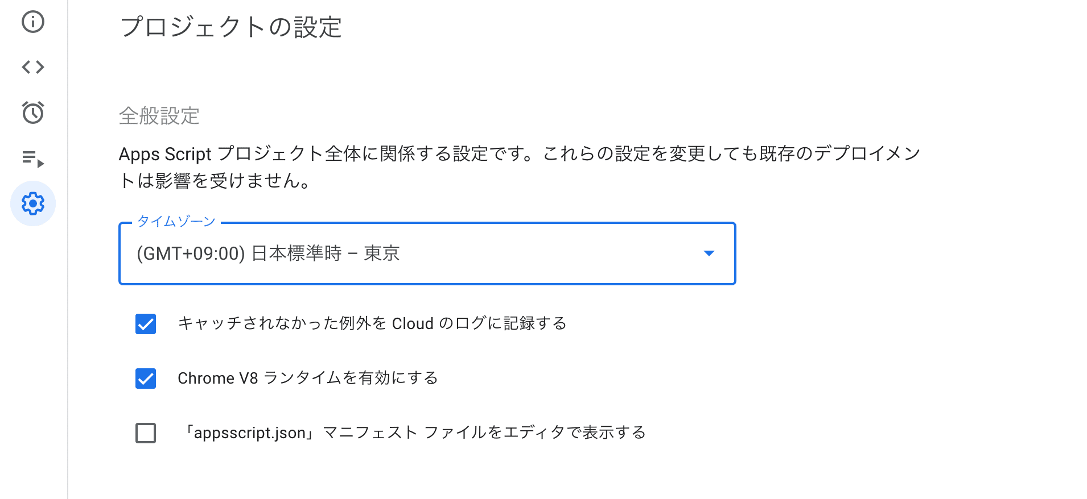Untick the uncaught exceptions Cloud logging checkbox
1087x499 pixels.
[146, 324]
